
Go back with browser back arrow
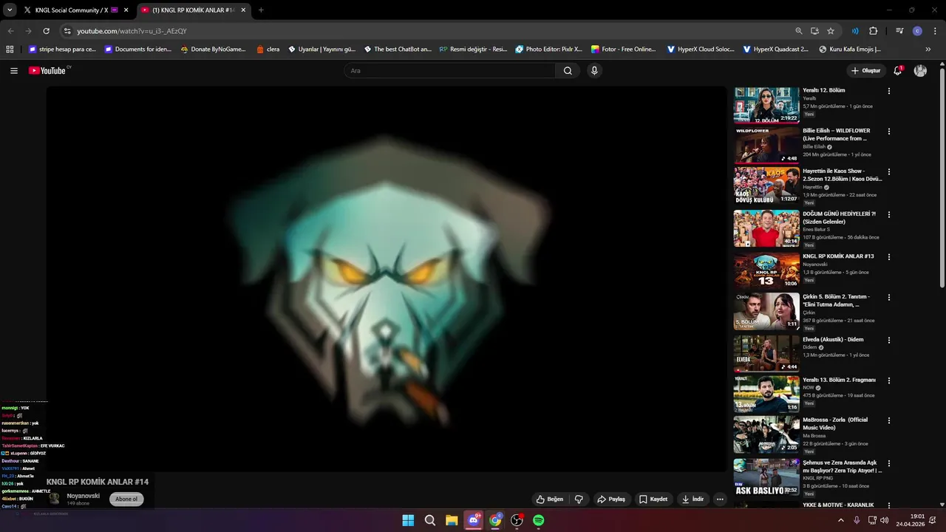pos(10,31)
